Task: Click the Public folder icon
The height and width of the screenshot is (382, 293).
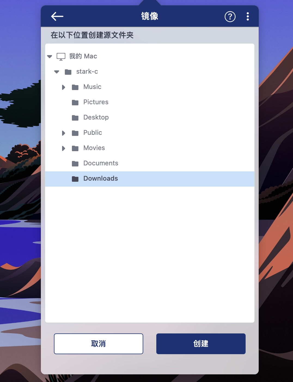Action: click(x=75, y=133)
